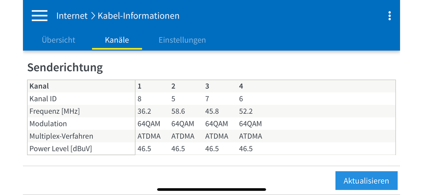Select the Kanäle tab
The image size is (423, 195).
pos(117,40)
